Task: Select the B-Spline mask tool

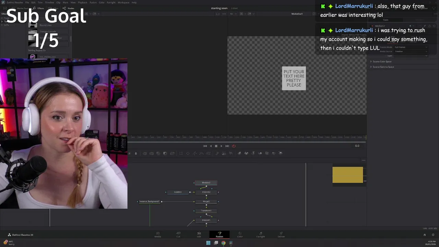Action: [201, 153]
